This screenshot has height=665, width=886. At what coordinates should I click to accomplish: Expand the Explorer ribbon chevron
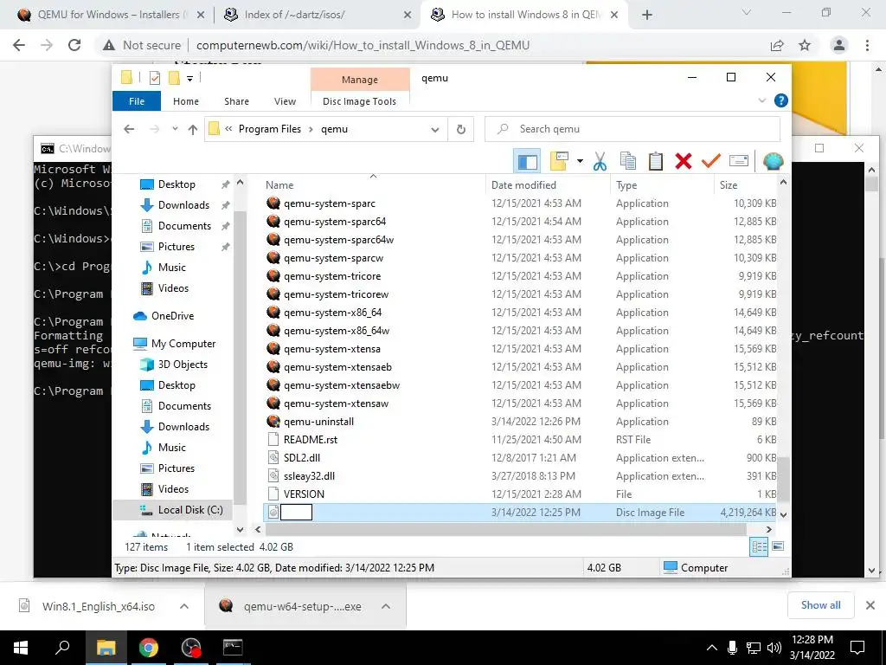click(761, 100)
